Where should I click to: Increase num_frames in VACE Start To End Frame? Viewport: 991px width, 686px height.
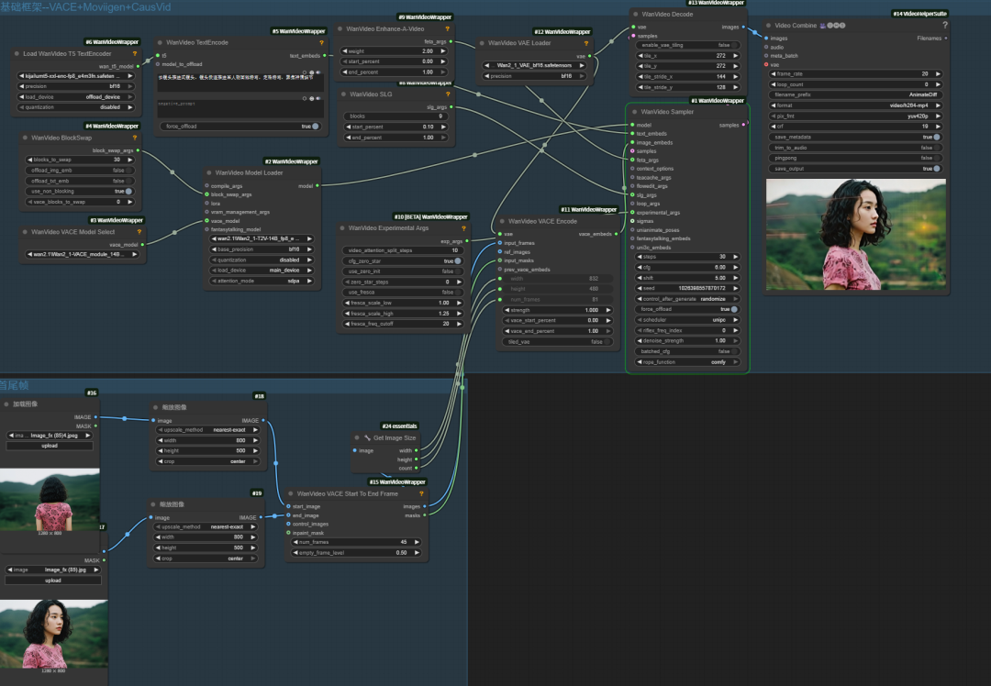point(417,542)
